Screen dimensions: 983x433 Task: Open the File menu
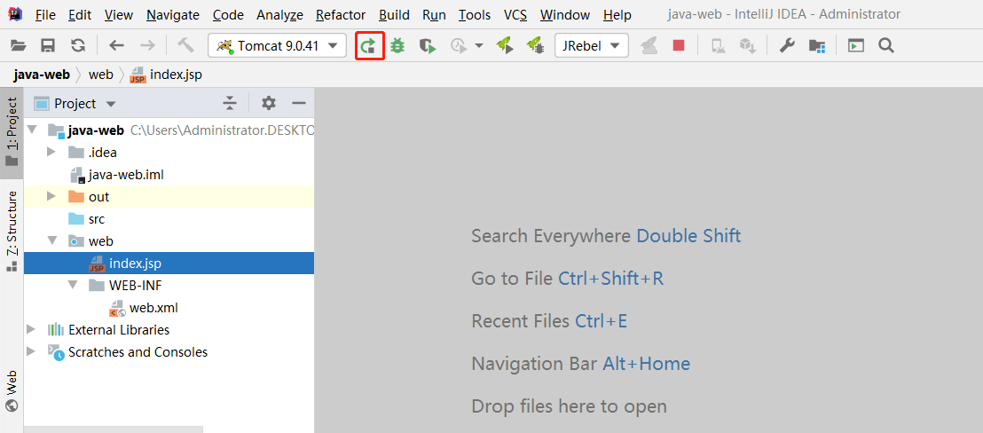tap(45, 14)
